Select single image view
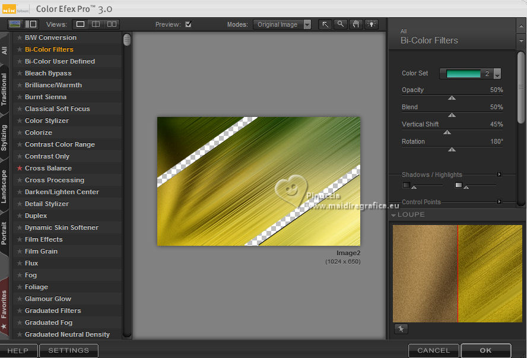This screenshot has height=358, width=527. coord(80,24)
